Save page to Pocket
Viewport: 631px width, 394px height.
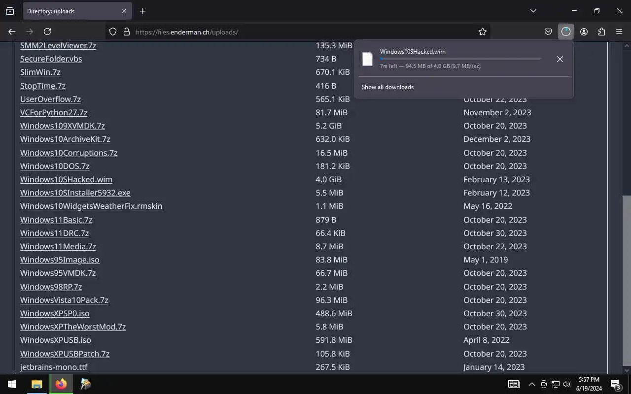click(x=548, y=32)
